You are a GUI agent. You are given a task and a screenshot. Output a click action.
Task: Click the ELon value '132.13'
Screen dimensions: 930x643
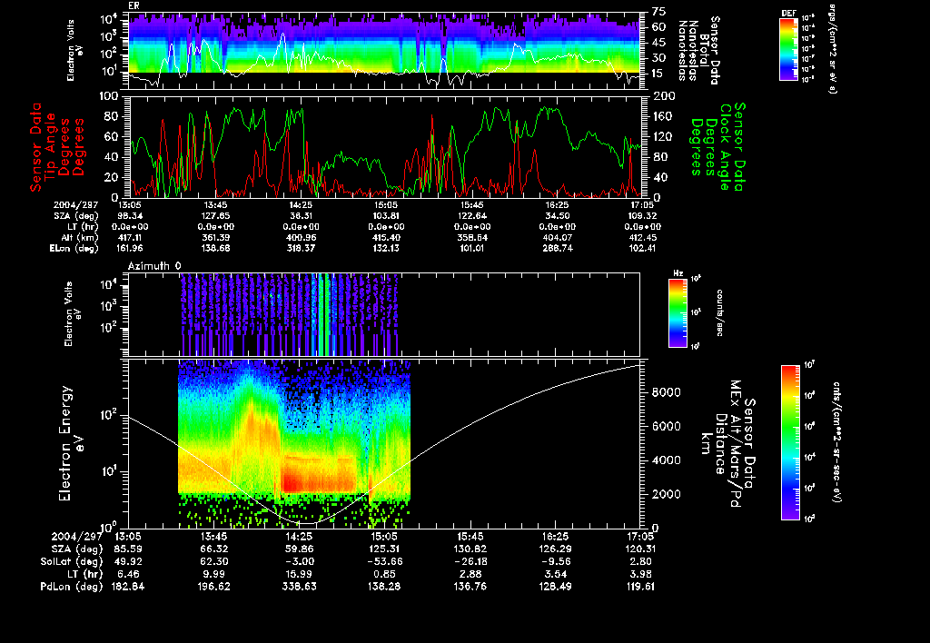point(386,249)
